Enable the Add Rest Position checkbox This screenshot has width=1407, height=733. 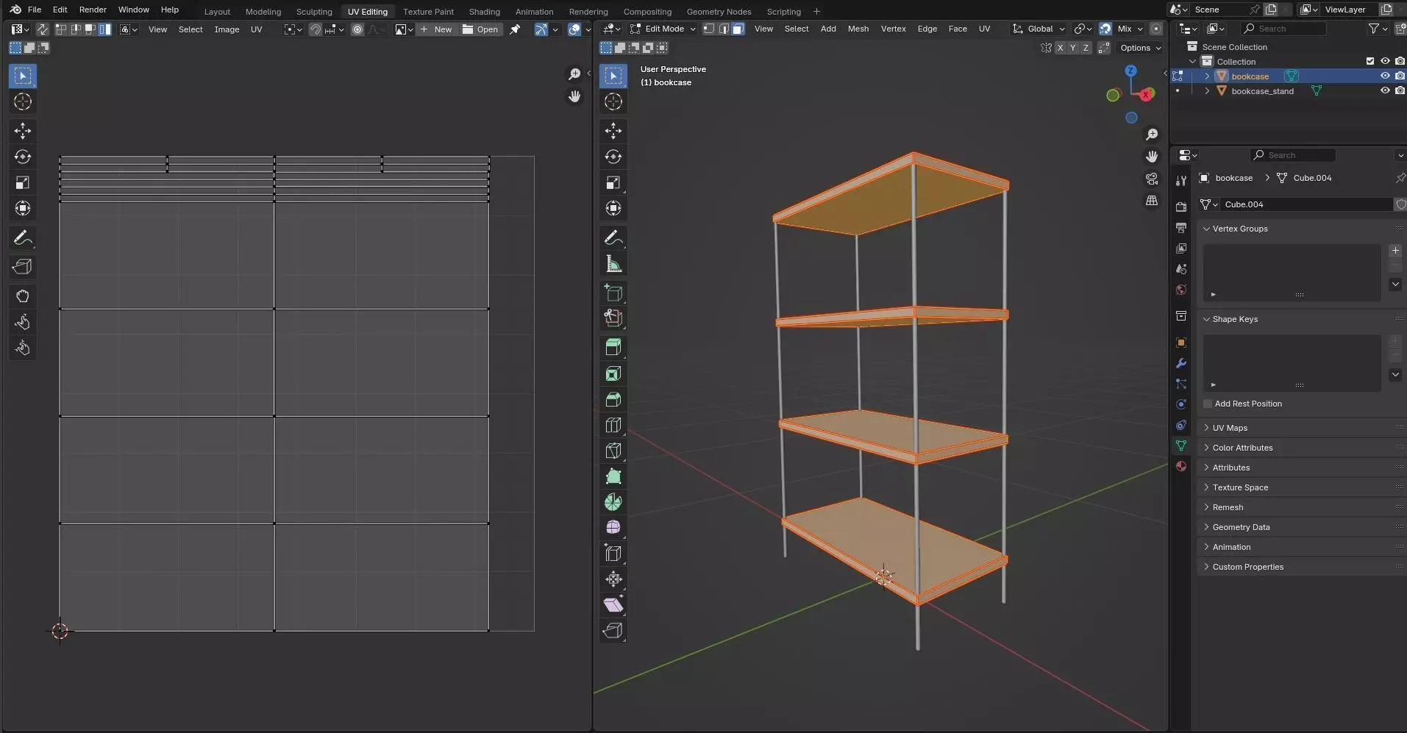click(1208, 404)
